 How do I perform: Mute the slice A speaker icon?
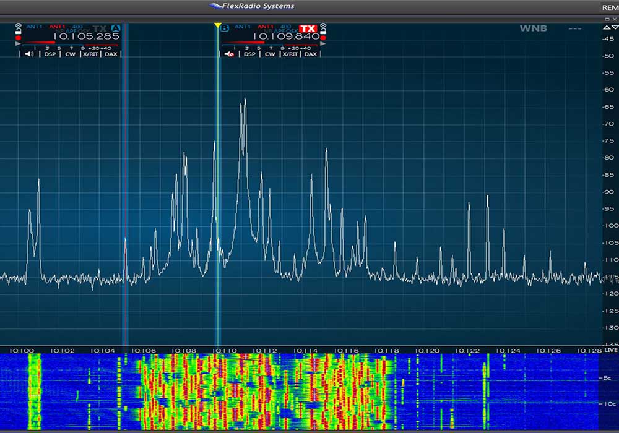click(x=29, y=54)
